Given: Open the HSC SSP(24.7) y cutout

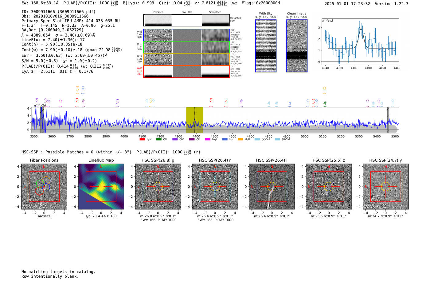Looking at the screenshot, I should (x=386, y=187).
